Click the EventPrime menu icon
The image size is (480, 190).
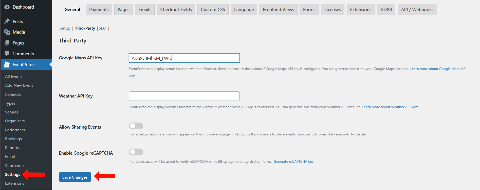[x=7, y=65]
